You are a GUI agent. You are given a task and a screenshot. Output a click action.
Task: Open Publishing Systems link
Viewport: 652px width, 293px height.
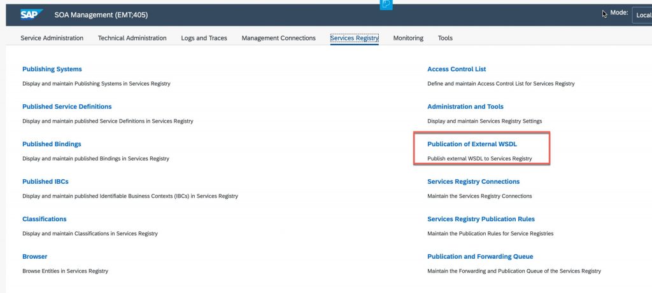click(x=52, y=69)
